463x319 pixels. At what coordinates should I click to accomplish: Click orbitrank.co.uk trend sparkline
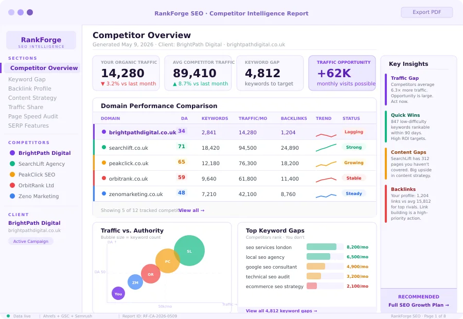tap(326, 180)
